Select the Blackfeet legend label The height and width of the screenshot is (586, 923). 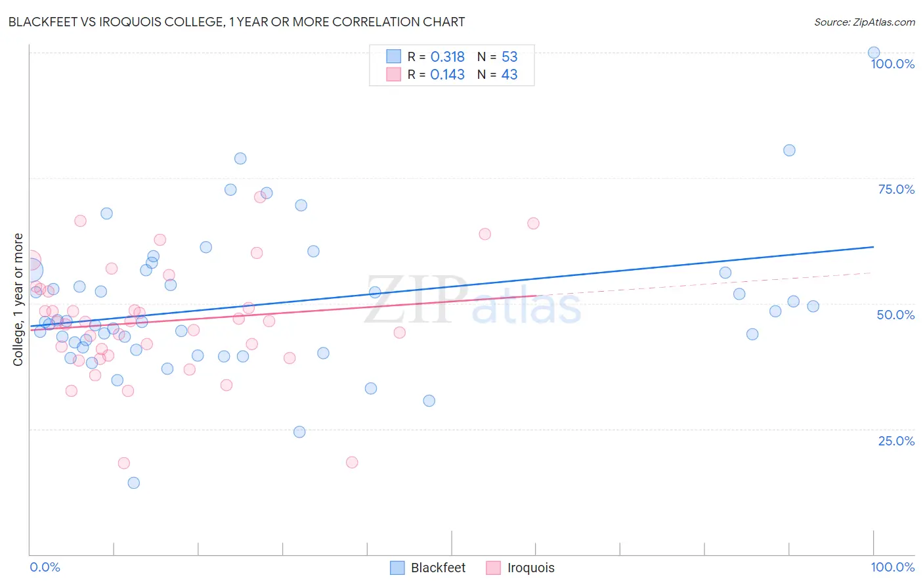(438, 568)
